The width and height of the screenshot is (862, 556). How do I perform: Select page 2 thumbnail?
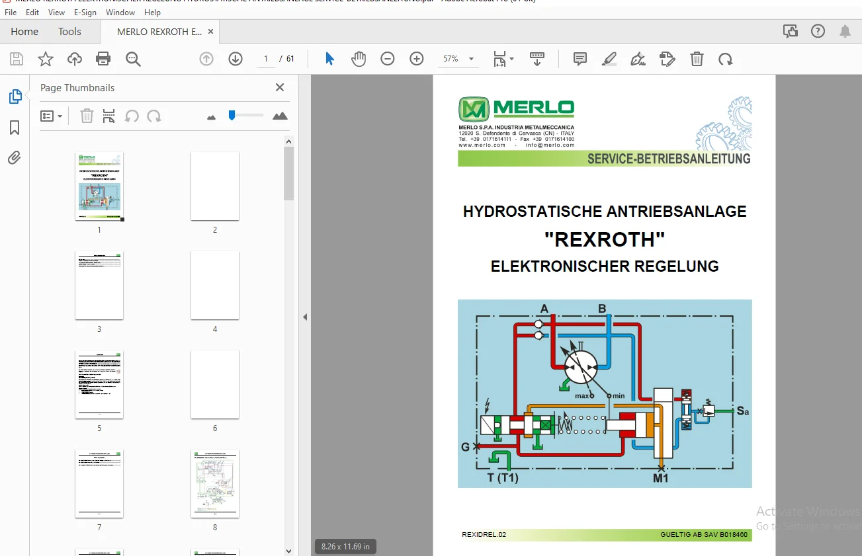tap(215, 186)
